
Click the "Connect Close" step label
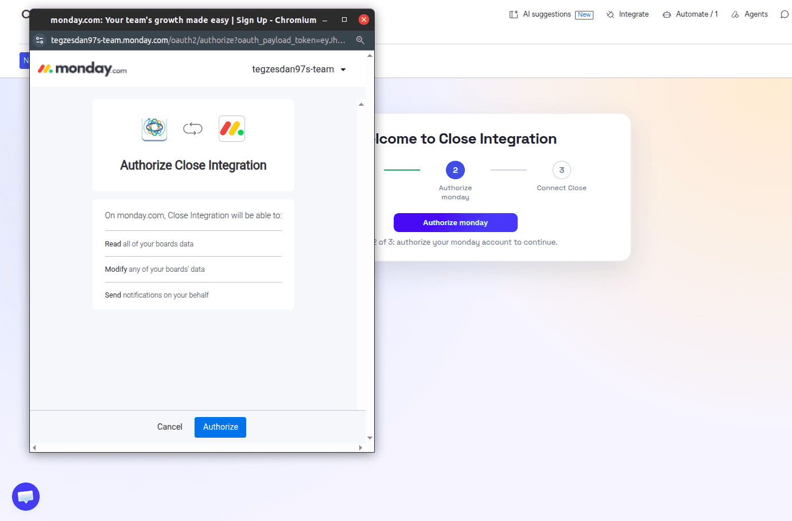pyautogui.click(x=562, y=188)
